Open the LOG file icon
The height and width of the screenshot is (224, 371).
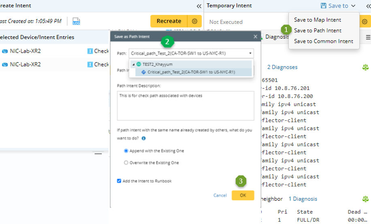tap(76, 21)
